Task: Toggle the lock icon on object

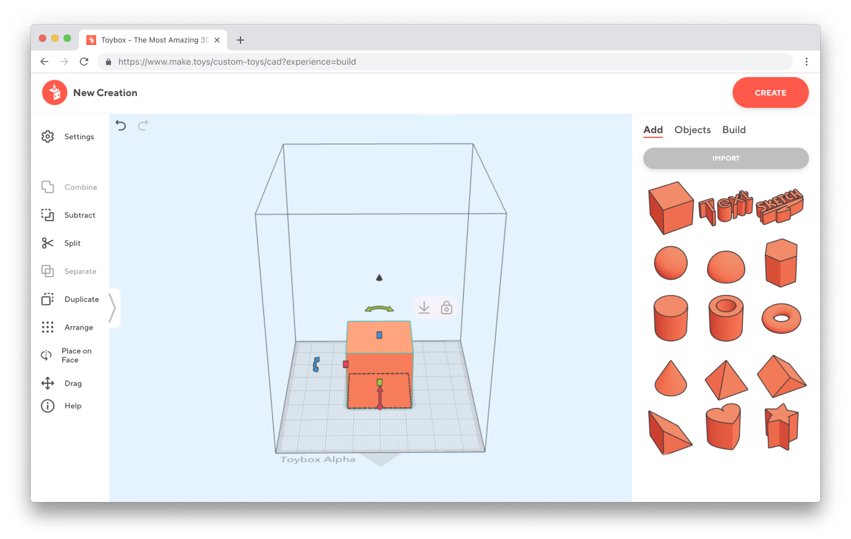Action: (x=447, y=307)
